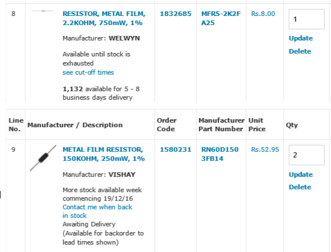Open part number MFR5-2K2FA25
331x252 pixels.
click(x=221, y=18)
